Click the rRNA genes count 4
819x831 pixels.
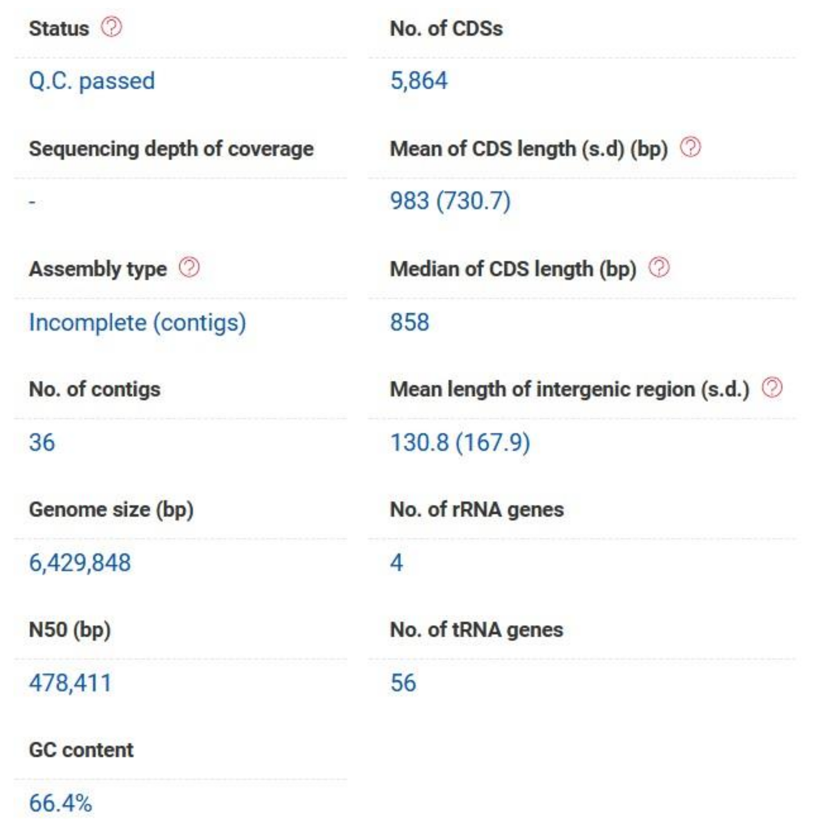tap(396, 562)
